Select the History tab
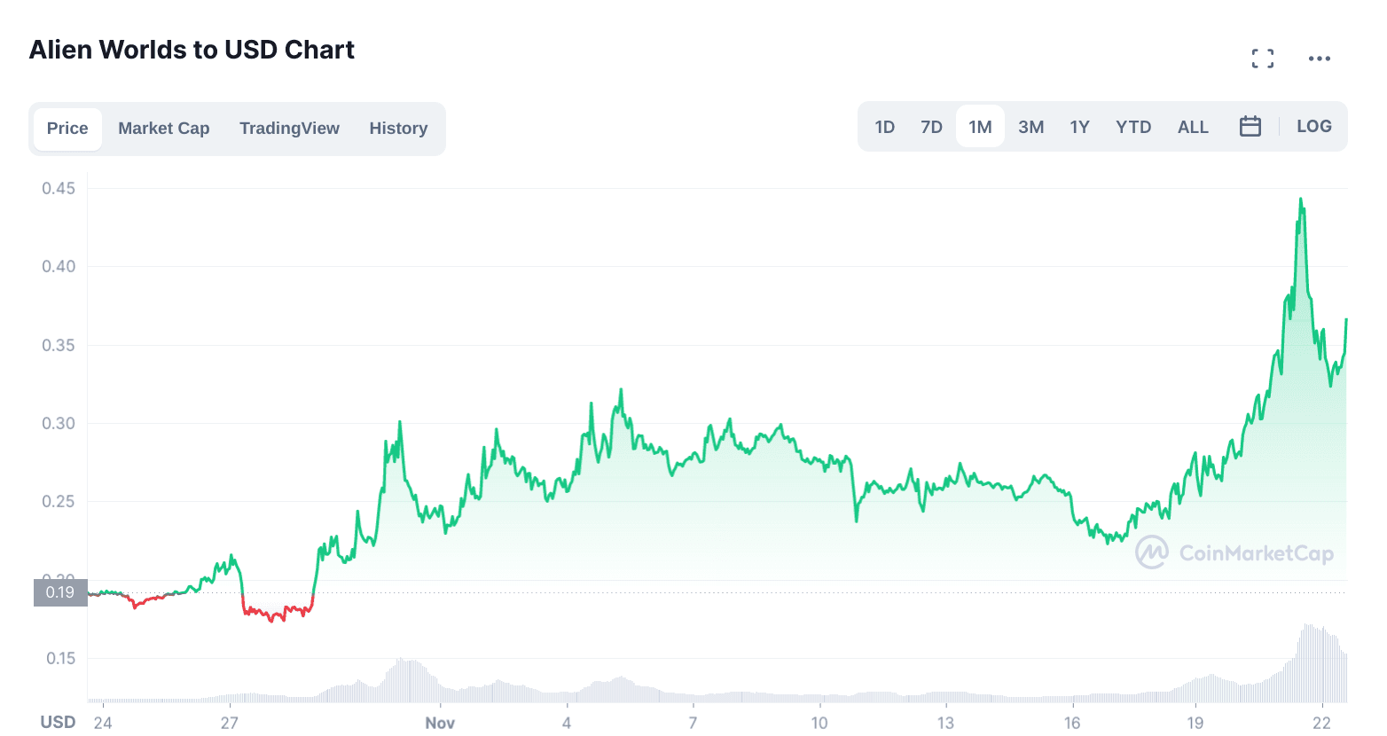Viewport: 1387px width, 736px height. click(398, 129)
